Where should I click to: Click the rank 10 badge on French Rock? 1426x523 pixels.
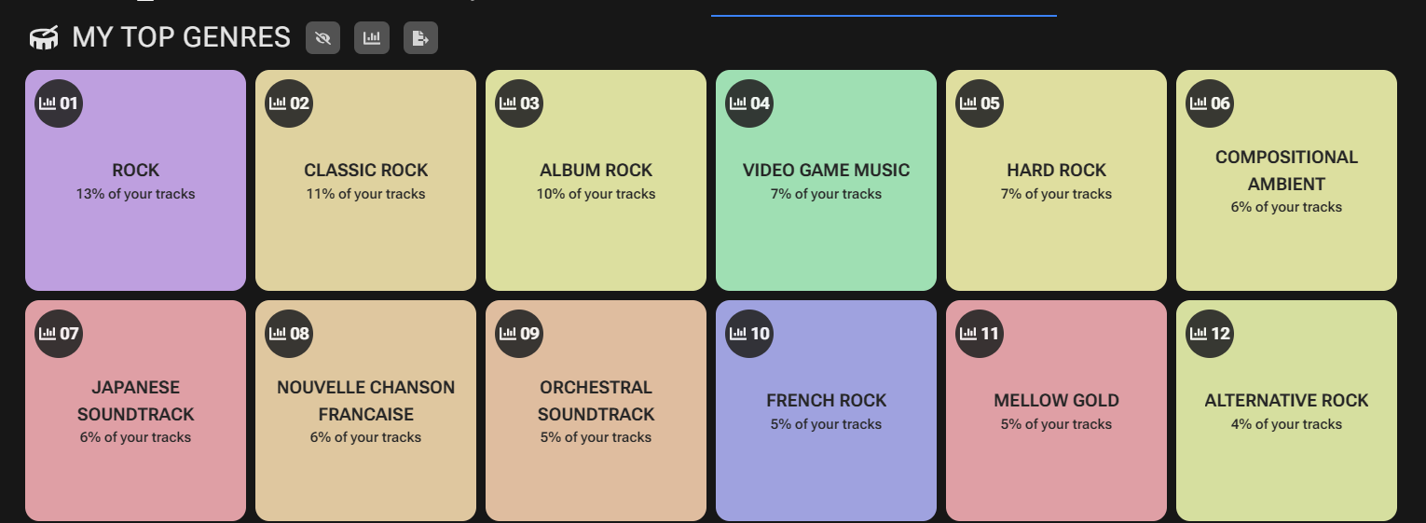coord(749,334)
